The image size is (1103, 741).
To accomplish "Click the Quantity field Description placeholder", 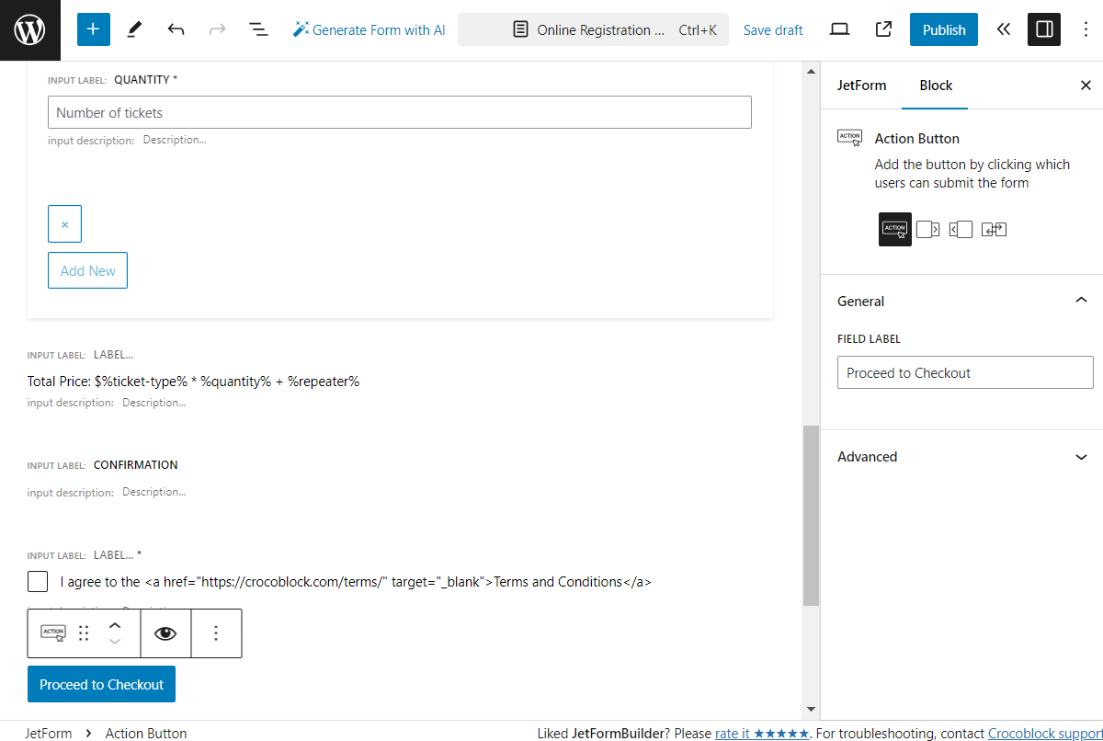I will [x=175, y=140].
